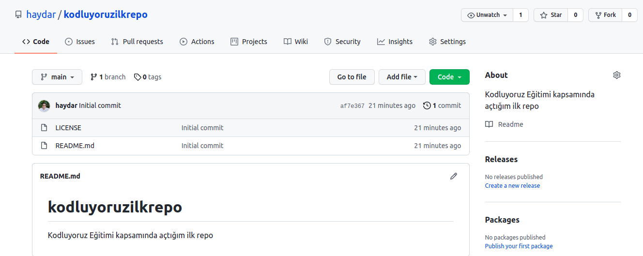Open the Projects tab

pyautogui.click(x=249, y=42)
